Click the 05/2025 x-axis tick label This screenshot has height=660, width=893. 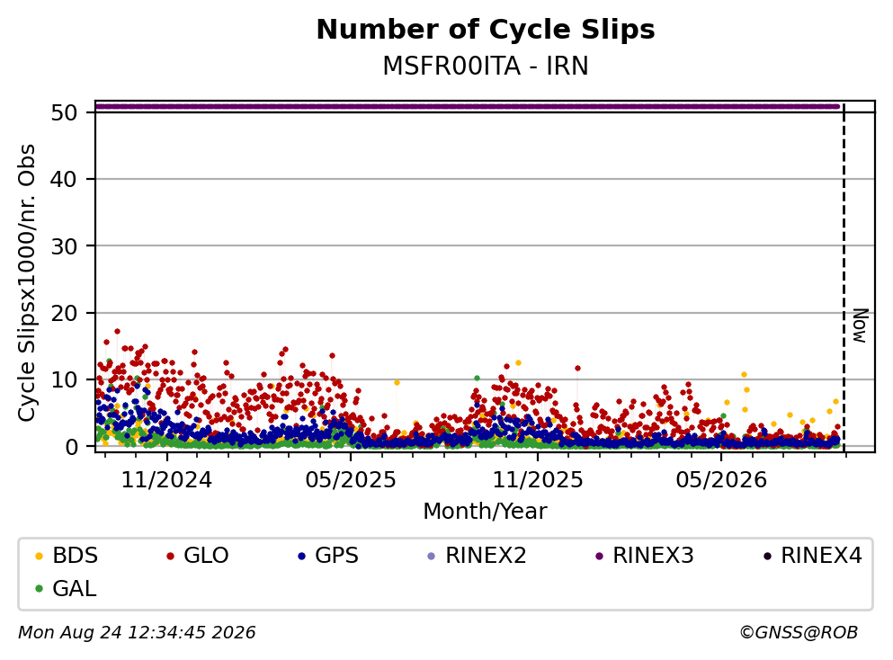click(350, 480)
